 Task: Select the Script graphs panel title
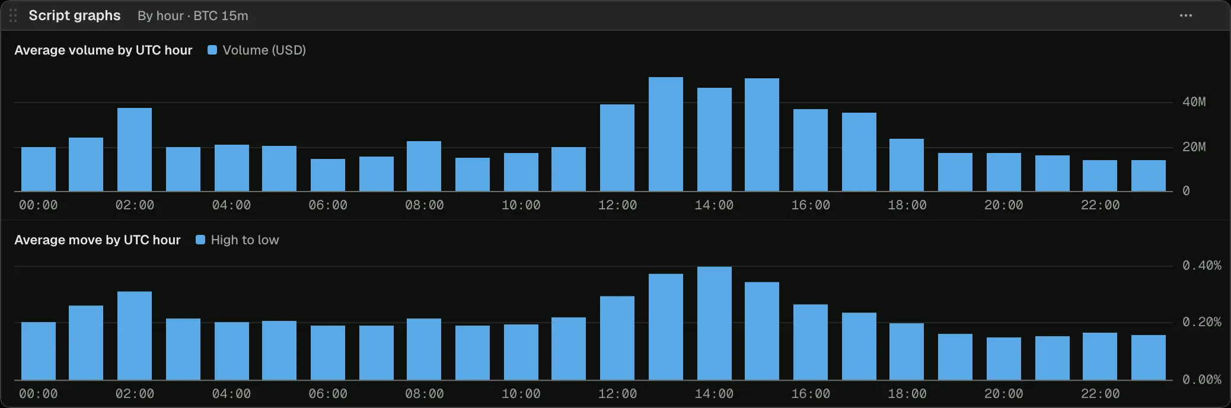pyautogui.click(x=75, y=15)
